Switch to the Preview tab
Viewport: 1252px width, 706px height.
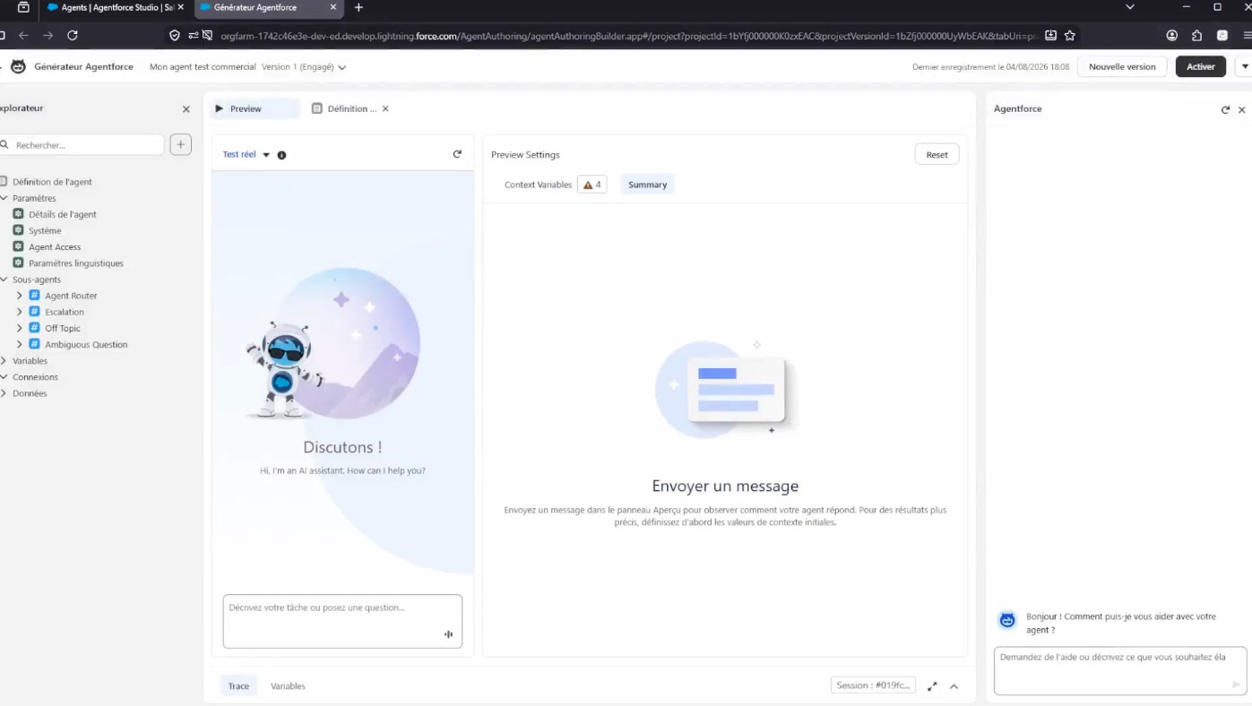(x=255, y=108)
